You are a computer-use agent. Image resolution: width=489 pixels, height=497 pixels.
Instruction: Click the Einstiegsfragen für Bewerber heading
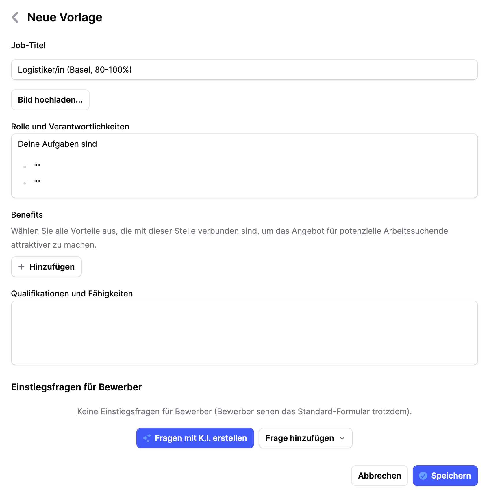pos(76,387)
